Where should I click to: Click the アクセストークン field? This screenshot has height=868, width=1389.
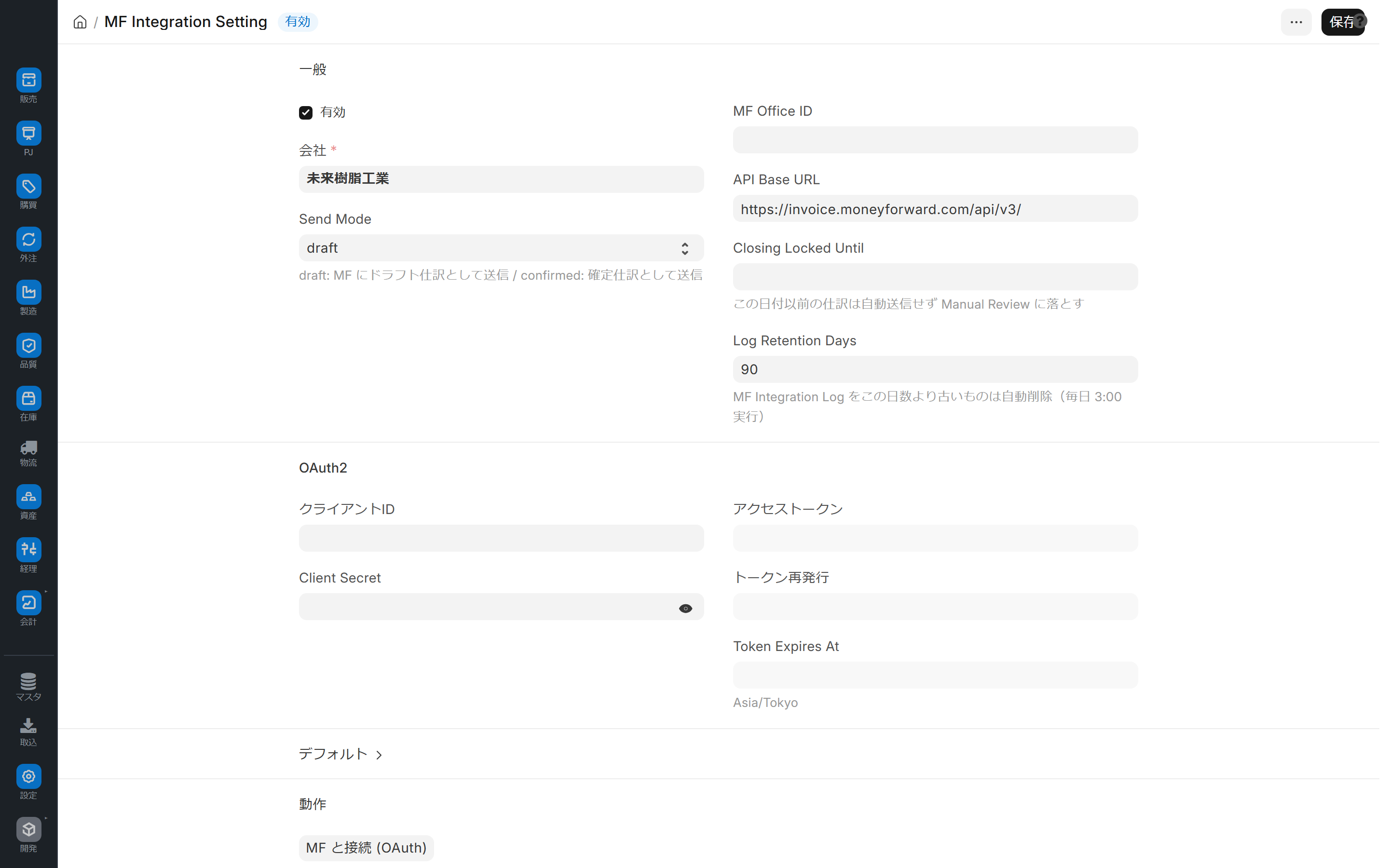point(935,538)
